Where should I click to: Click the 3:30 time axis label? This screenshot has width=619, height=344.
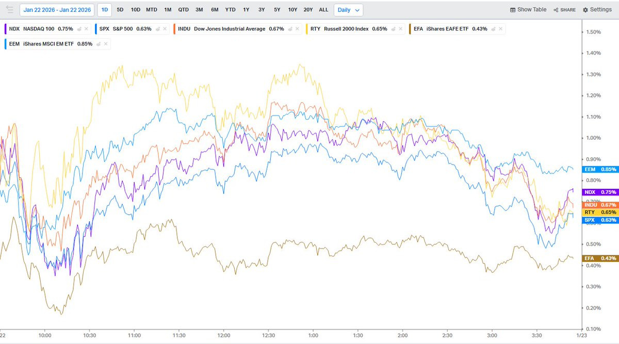coord(537,334)
